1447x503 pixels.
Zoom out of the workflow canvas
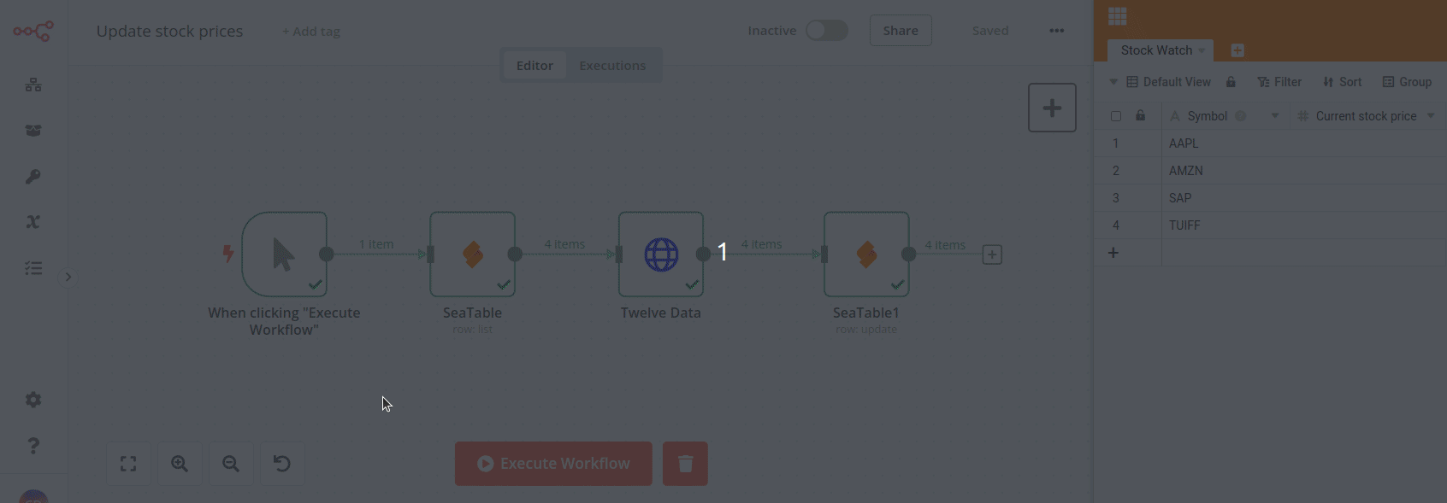click(231, 464)
